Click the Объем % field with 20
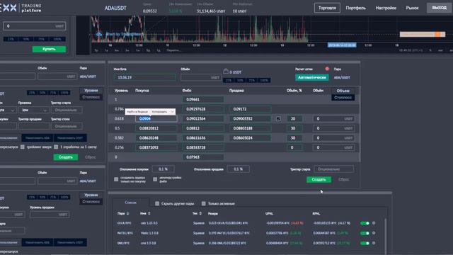The width and height of the screenshot is (453, 255). pos(294,119)
